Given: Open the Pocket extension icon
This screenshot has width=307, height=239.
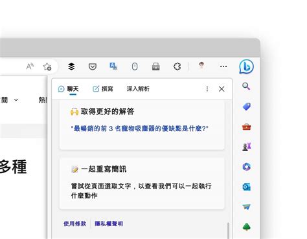Looking at the screenshot, I should point(93,67).
